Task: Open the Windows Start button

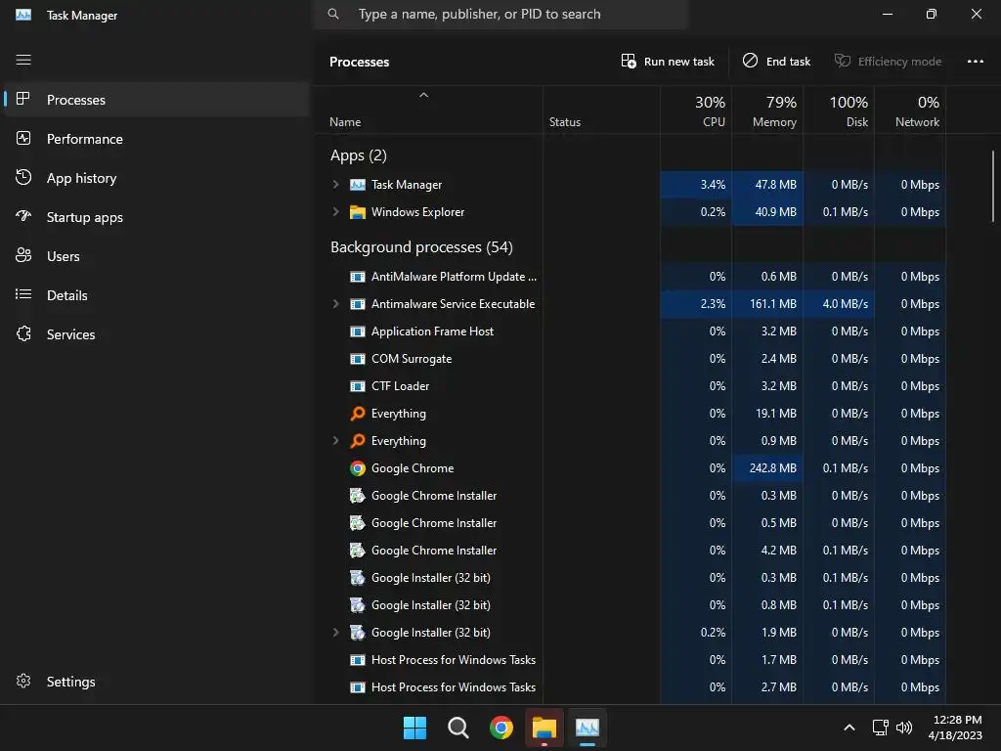Action: click(x=414, y=728)
